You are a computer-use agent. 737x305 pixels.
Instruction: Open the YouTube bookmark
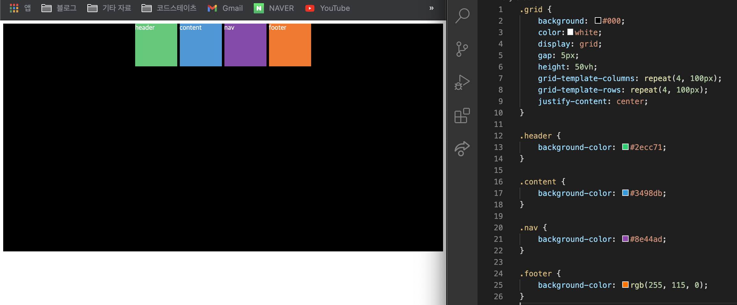(327, 8)
